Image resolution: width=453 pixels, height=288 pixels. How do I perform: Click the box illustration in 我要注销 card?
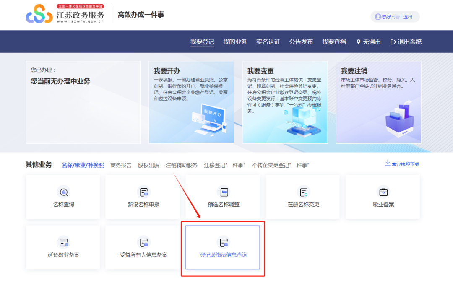(400, 119)
